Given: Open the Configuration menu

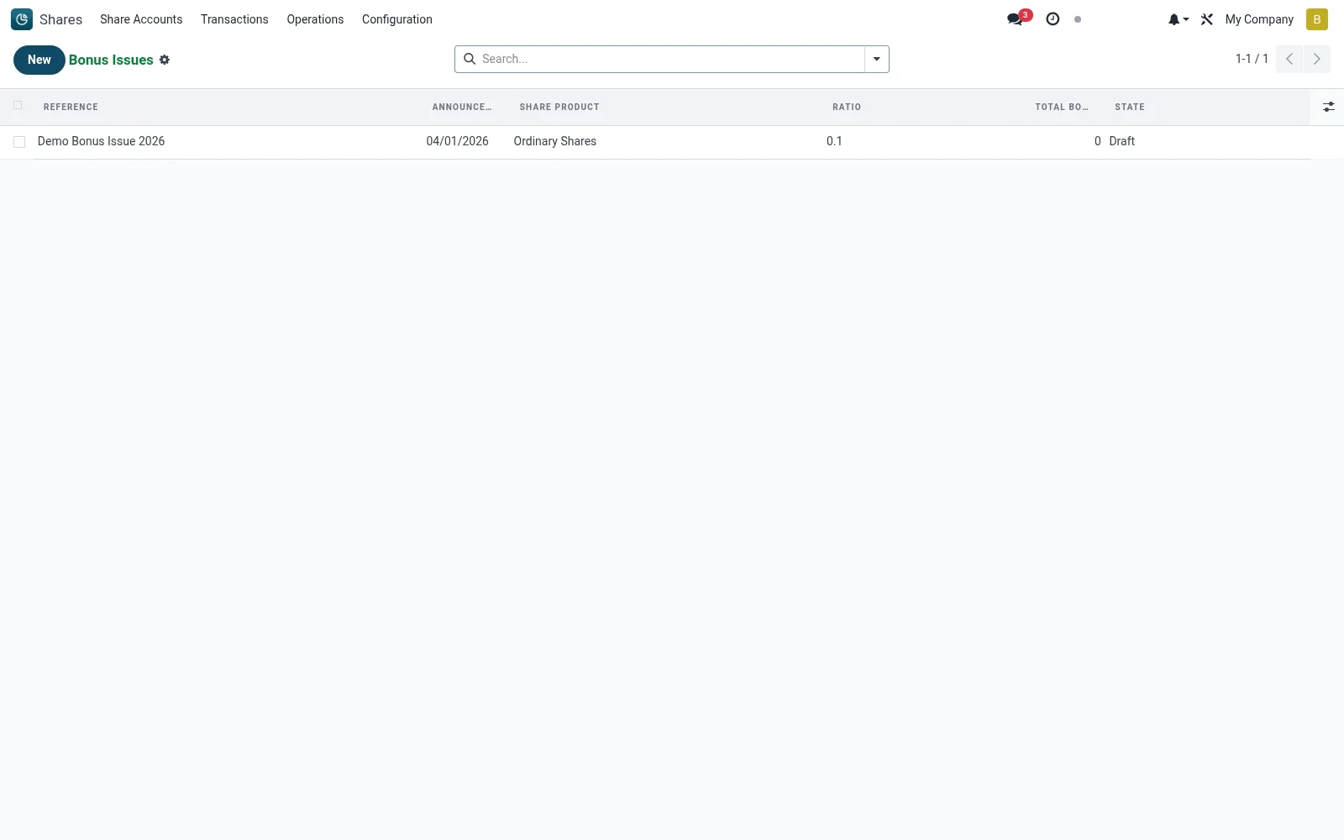Looking at the screenshot, I should point(396,19).
